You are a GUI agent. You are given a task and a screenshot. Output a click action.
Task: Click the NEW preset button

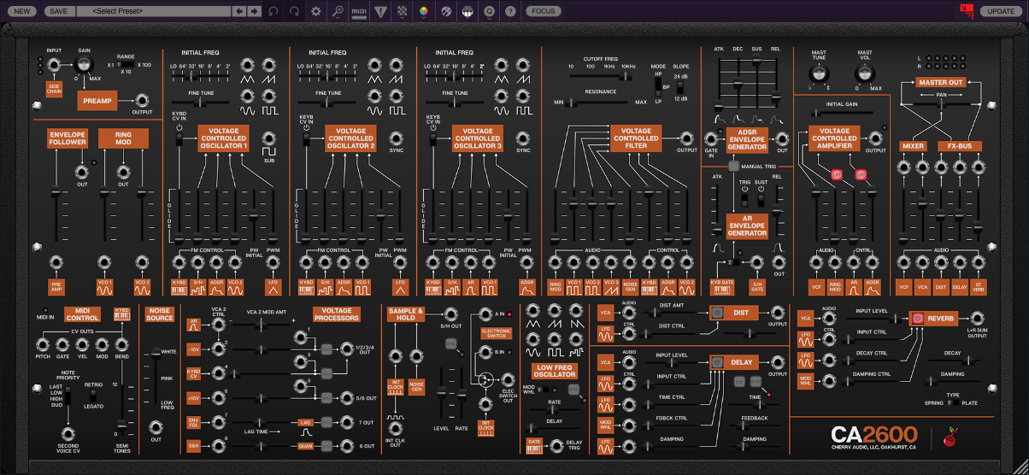[x=21, y=11]
